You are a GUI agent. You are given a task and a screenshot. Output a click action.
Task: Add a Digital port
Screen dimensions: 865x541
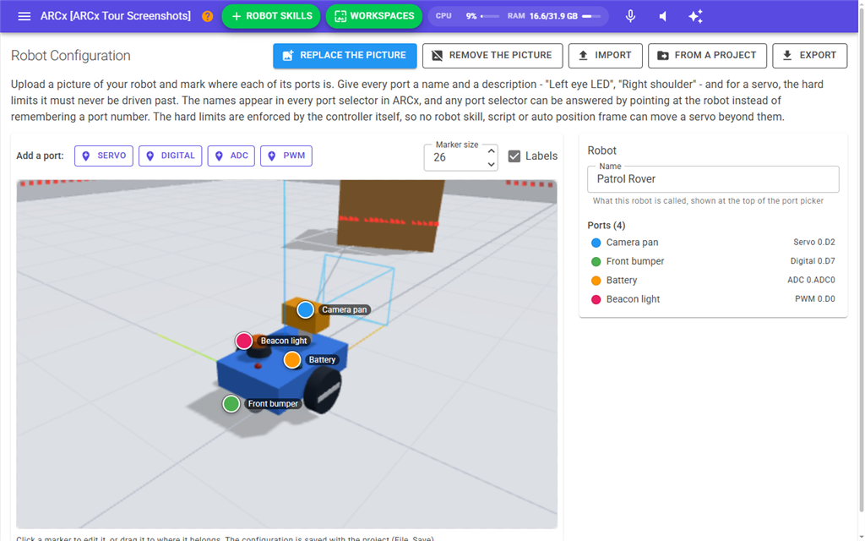[x=171, y=156]
